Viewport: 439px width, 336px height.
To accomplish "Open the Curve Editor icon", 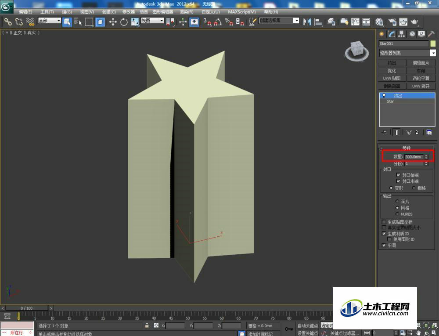I will click(355, 22).
